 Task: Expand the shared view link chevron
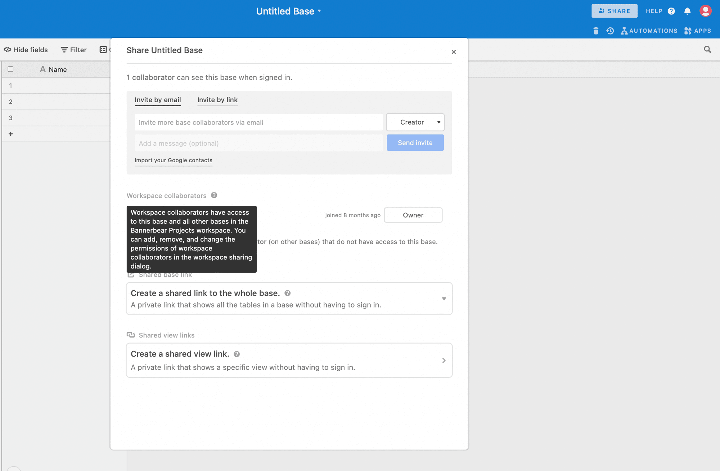444,361
